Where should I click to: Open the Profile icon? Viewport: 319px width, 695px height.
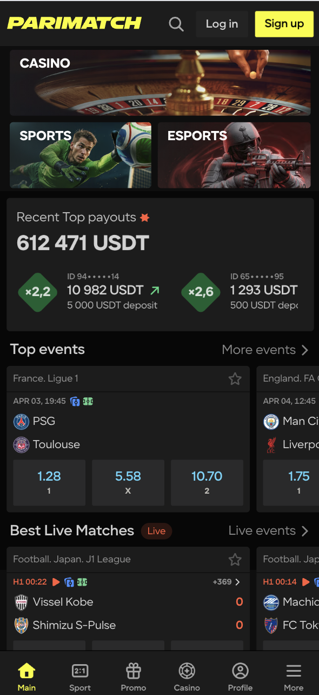[x=240, y=671]
